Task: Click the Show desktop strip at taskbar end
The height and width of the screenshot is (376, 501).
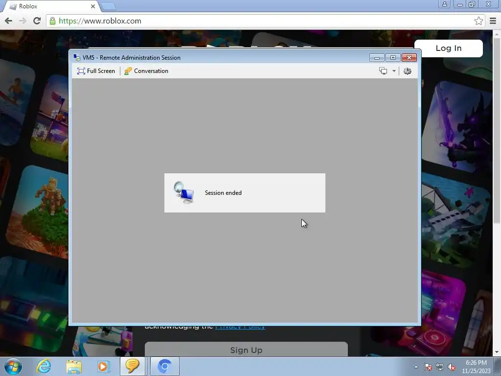Action: (498, 366)
